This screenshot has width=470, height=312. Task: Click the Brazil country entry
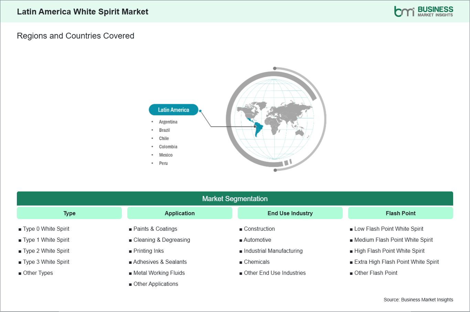tap(164, 130)
